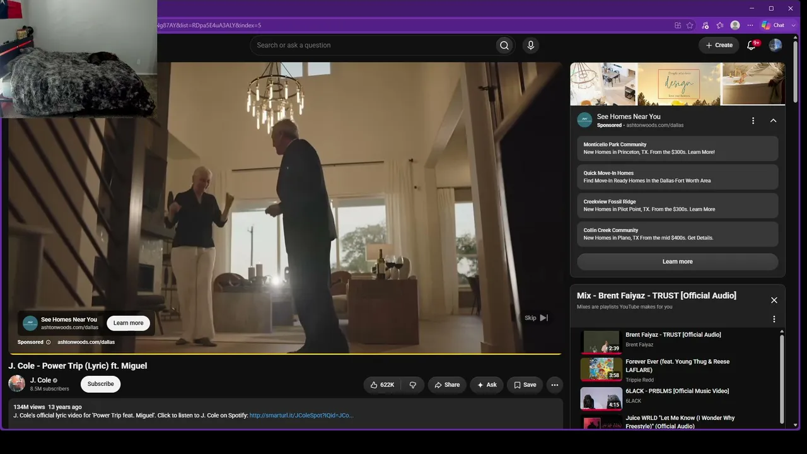The width and height of the screenshot is (807, 454).
Task: Open the smarturl Spotify link in description
Action: click(301, 416)
